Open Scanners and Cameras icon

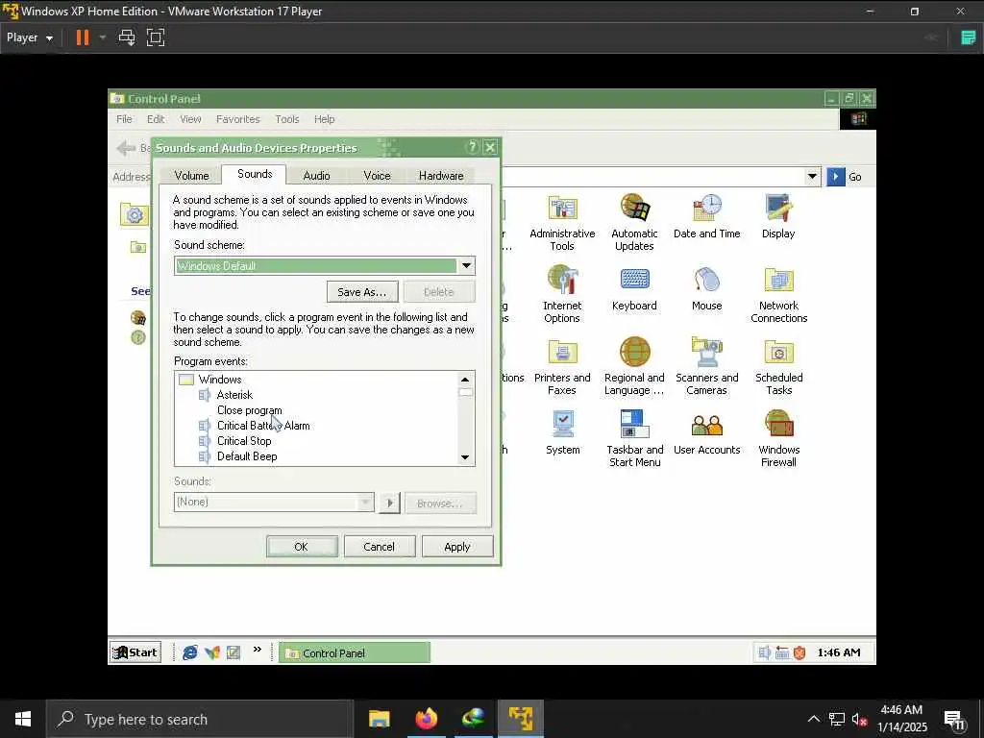pyautogui.click(x=706, y=366)
